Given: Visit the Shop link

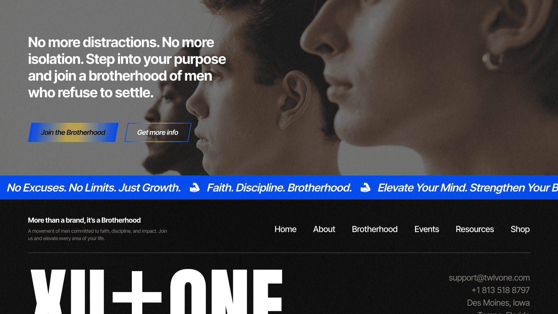Looking at the screenshot, I should [520, 229].
